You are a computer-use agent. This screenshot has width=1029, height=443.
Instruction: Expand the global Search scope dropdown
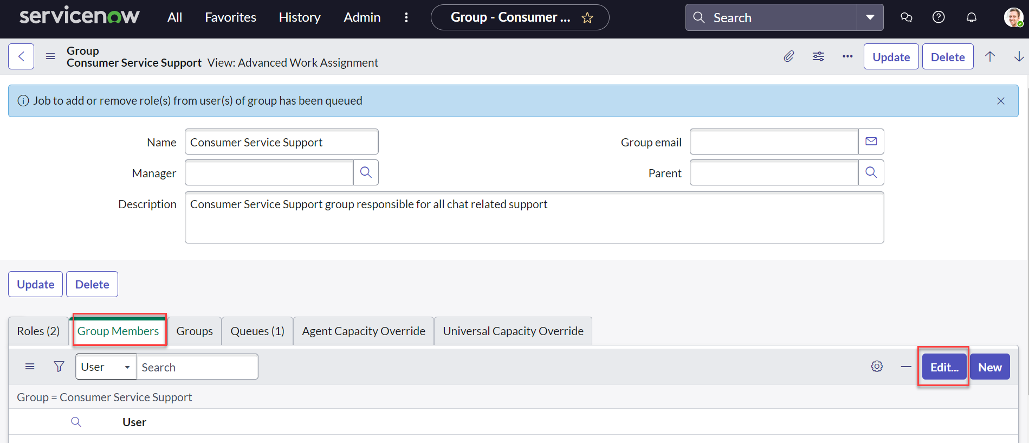tap(870, 17)
